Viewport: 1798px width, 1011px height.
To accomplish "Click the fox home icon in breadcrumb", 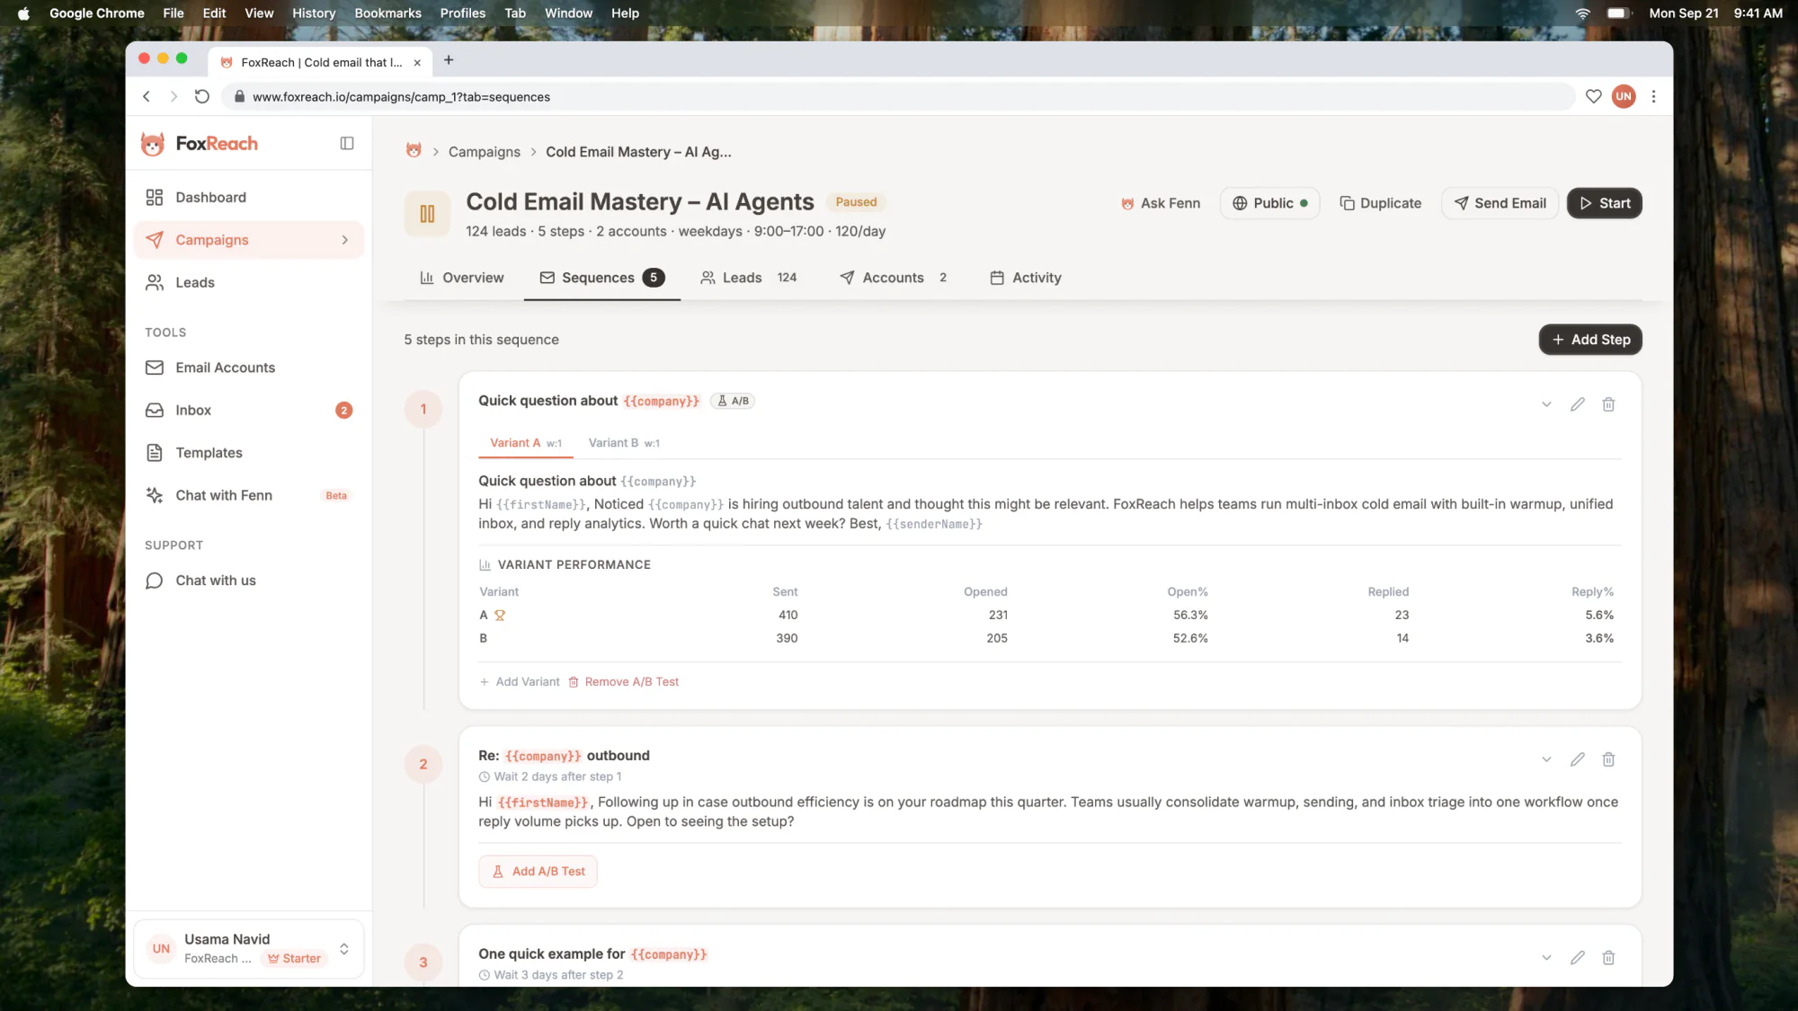I will coord(414,151).
